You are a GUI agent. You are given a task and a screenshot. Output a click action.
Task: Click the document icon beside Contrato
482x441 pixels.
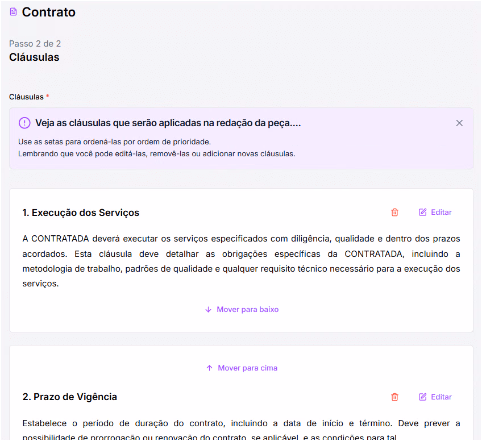point(13,12)
